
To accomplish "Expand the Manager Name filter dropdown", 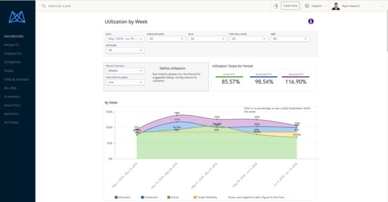I will pos(166,39).
